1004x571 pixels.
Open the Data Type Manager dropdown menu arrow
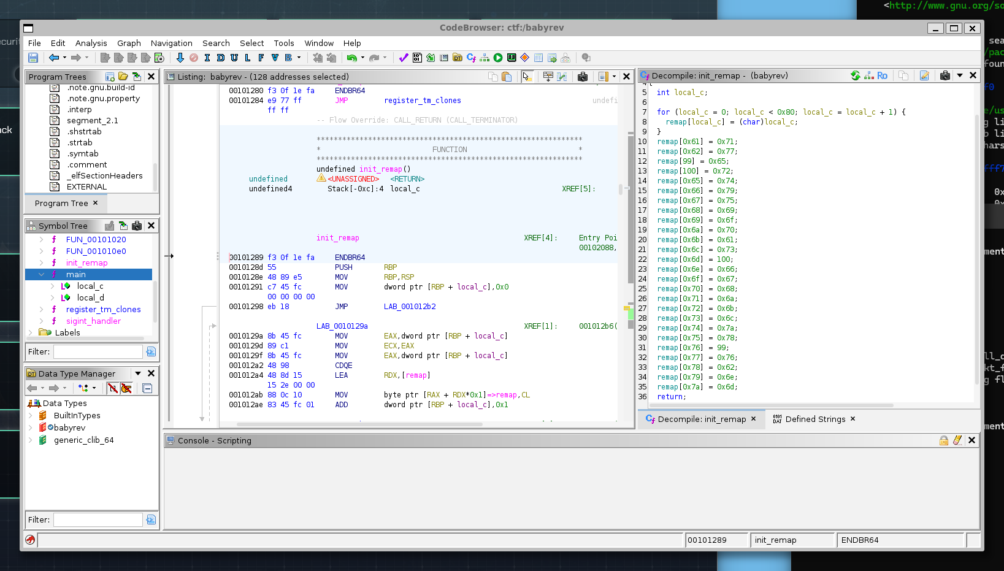click(138, 374)
